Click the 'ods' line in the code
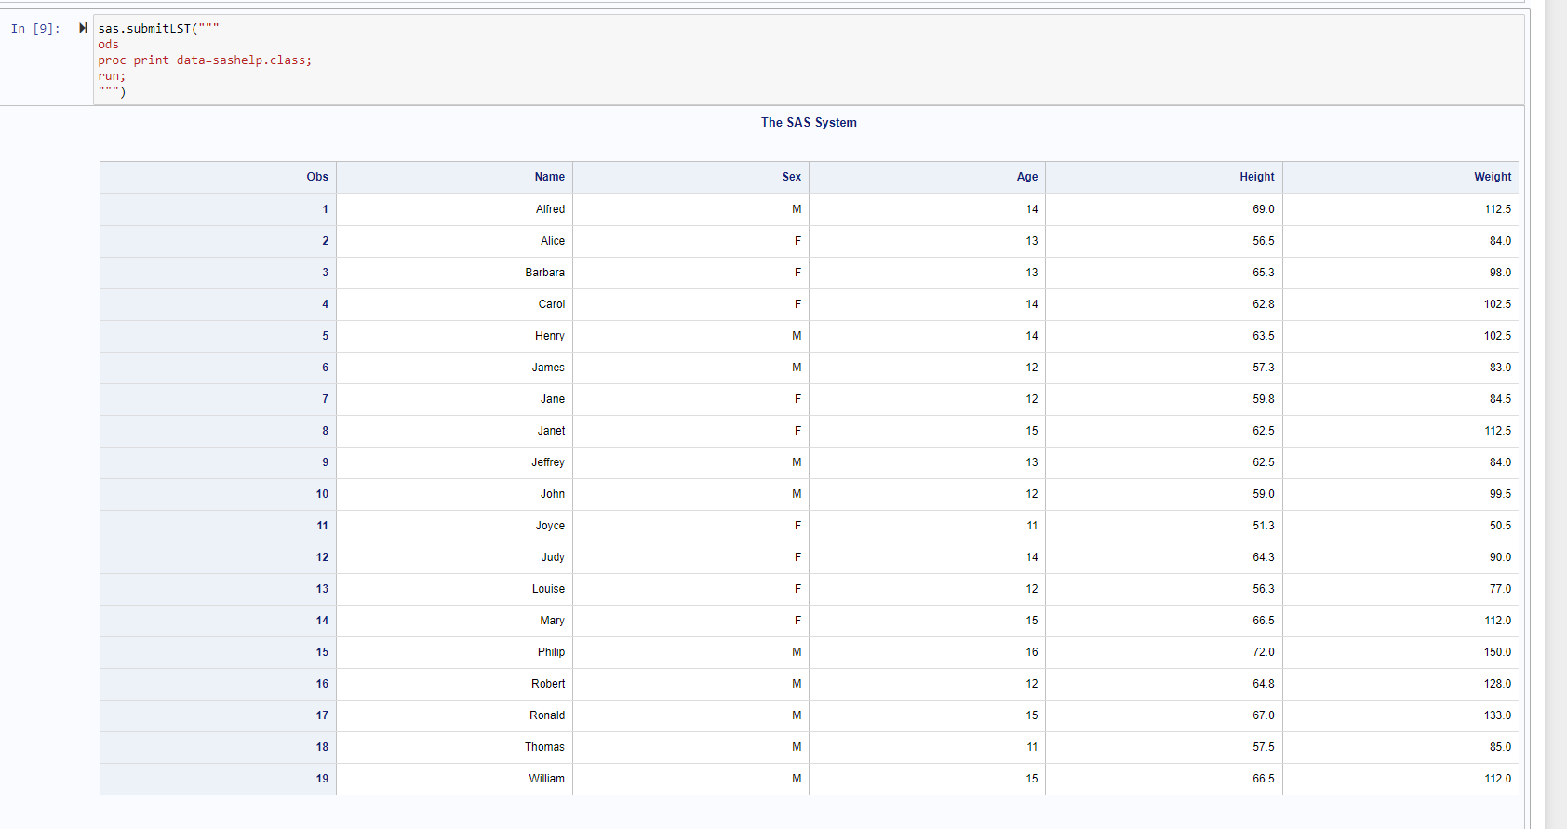The image size is (1567, 829). [109, 45]
